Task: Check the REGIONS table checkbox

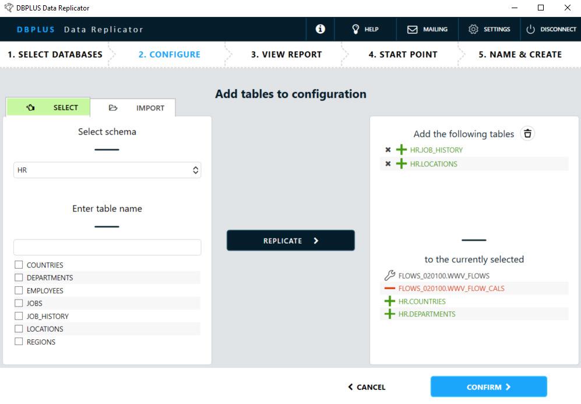Action: 19,342
